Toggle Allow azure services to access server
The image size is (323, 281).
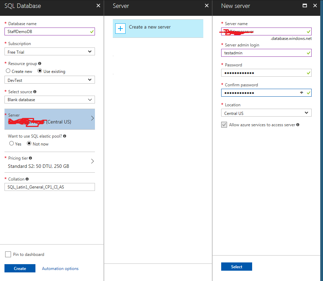224,125
